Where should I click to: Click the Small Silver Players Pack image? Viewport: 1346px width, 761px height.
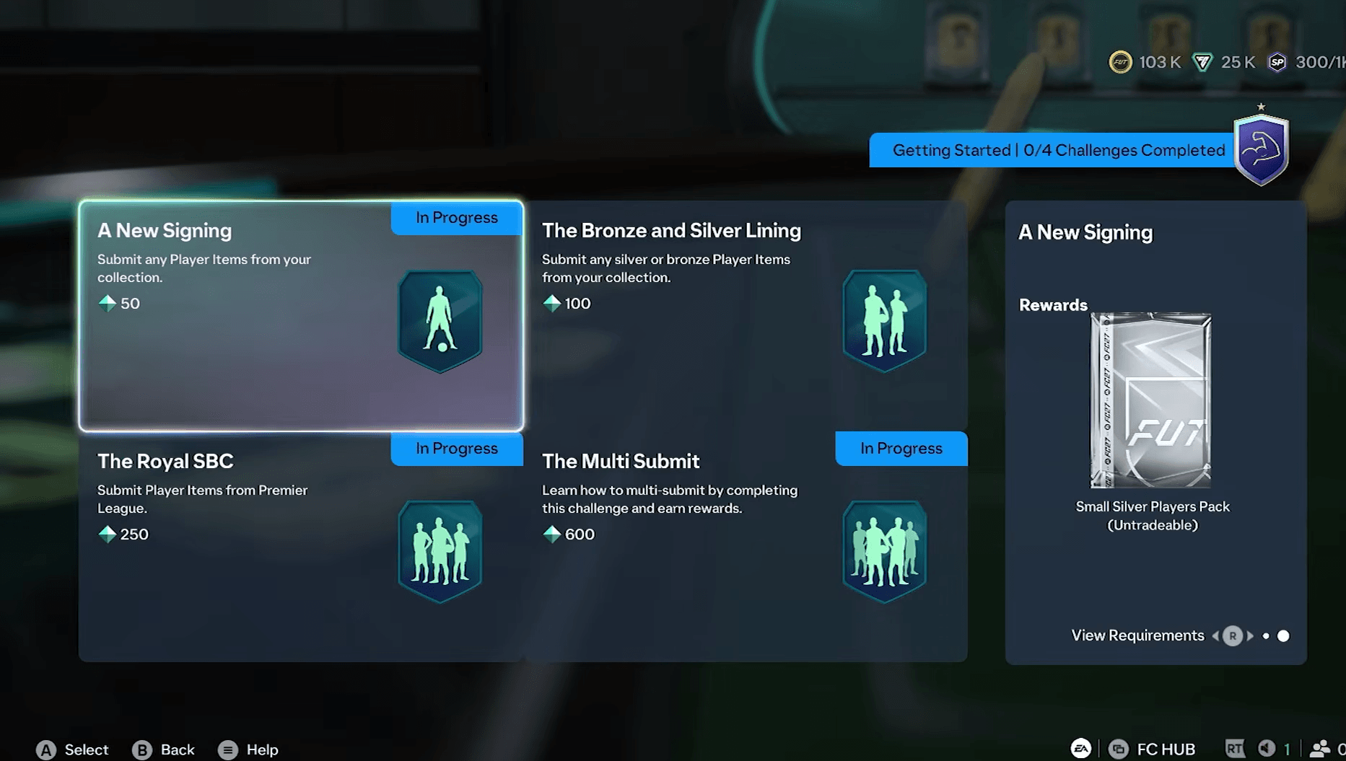tap(1151, 400)
